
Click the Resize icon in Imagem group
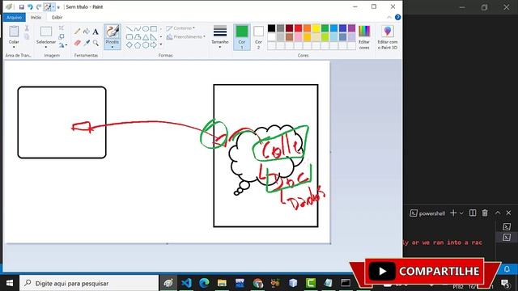coord(62,36)
